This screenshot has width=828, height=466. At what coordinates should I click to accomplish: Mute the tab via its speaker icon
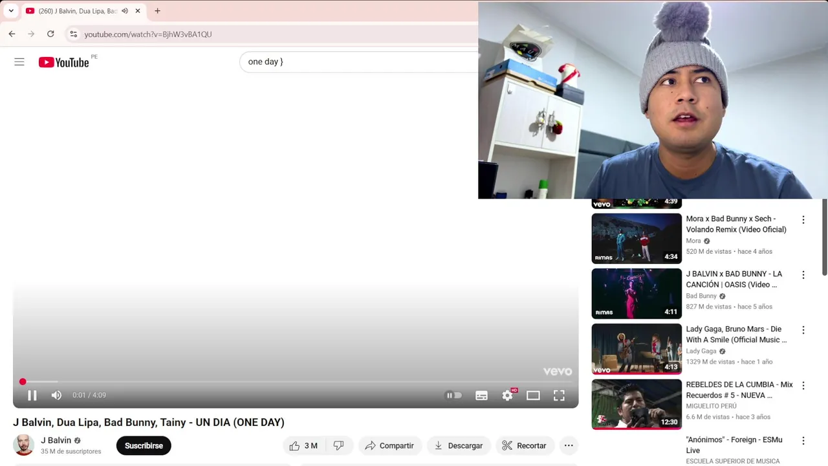(x=125, y=11)
